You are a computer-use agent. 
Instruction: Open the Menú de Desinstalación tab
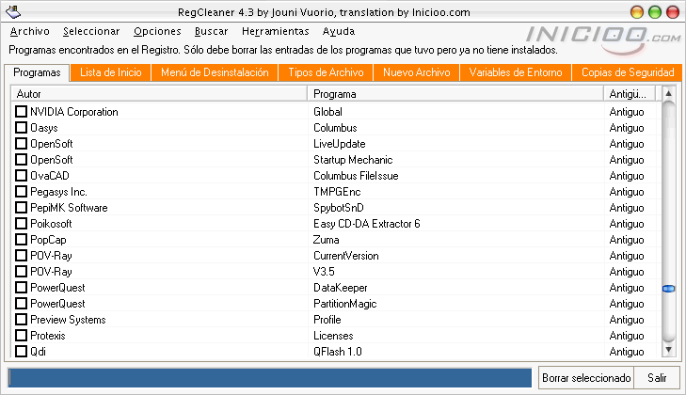tap(215, 72)
